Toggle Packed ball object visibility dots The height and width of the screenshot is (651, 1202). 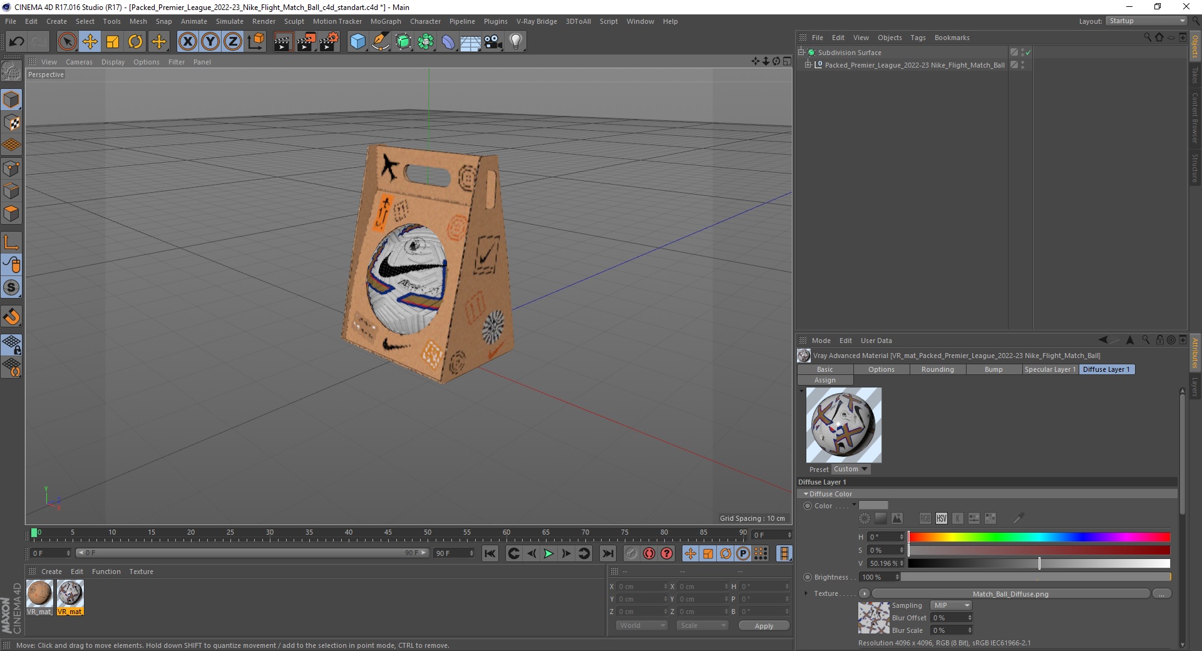click(1022, 65)
